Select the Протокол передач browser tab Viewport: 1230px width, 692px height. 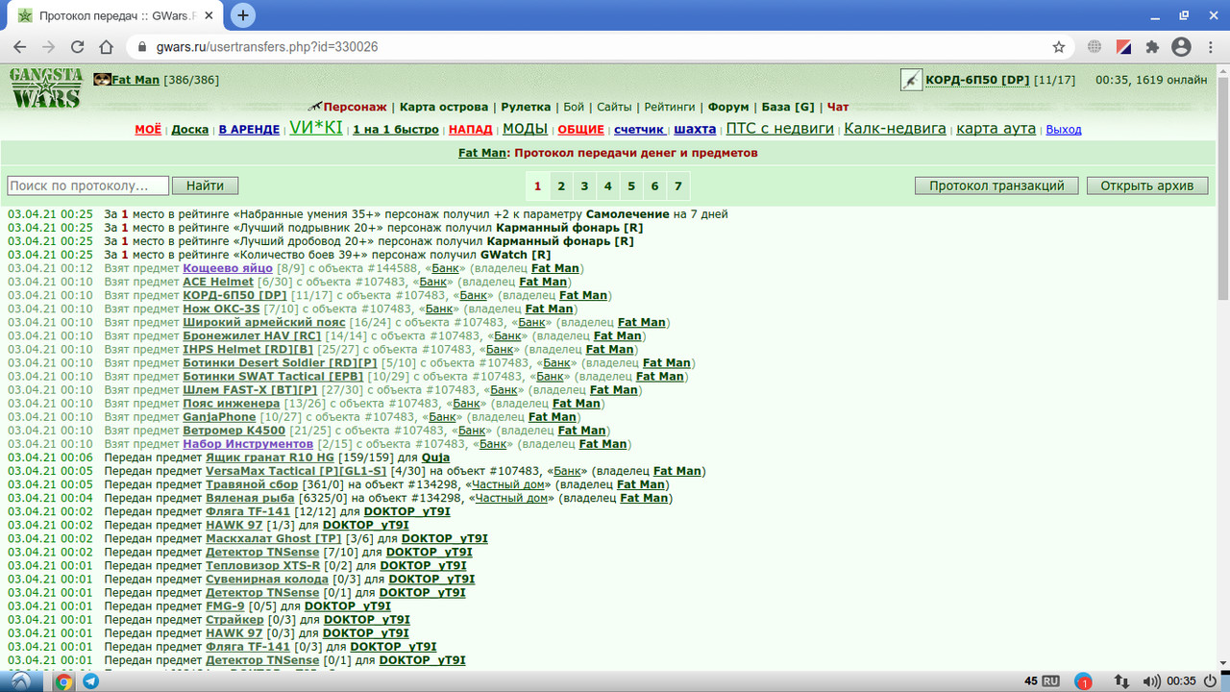click(x=117, y=15)
